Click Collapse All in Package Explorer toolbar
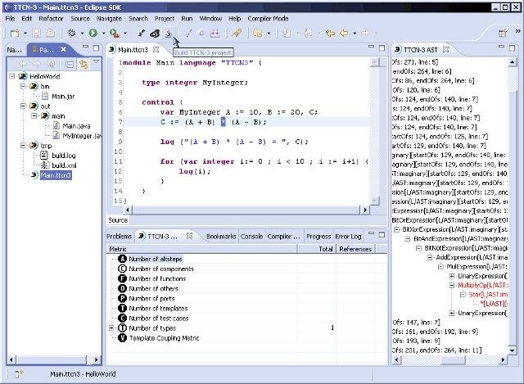The width and height of the screenshot is (524, 384). 70,64
